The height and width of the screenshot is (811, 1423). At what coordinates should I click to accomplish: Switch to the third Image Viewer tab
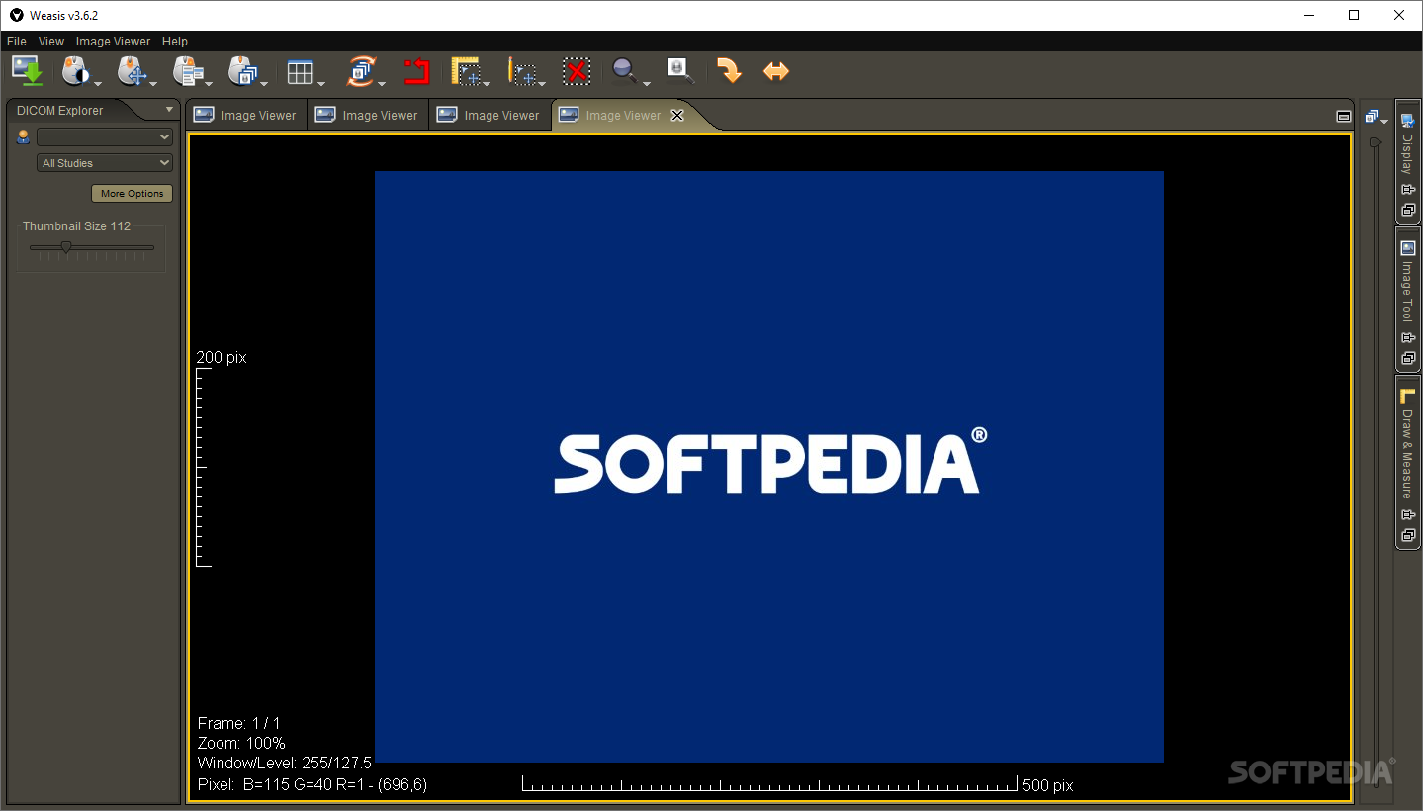[489, 115]
